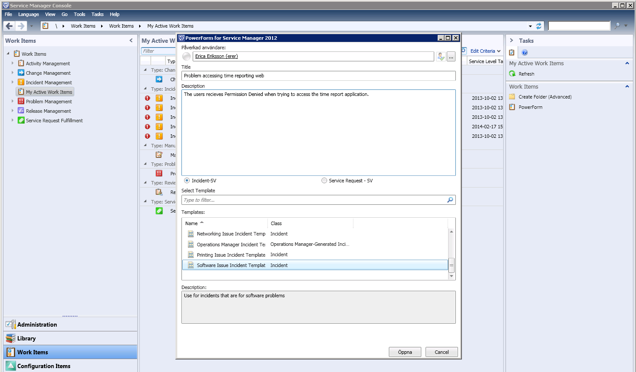This screenshot has height=372, width=636.
Task: Click the templates list scrollbar thumb
Action: coord(452,265)
